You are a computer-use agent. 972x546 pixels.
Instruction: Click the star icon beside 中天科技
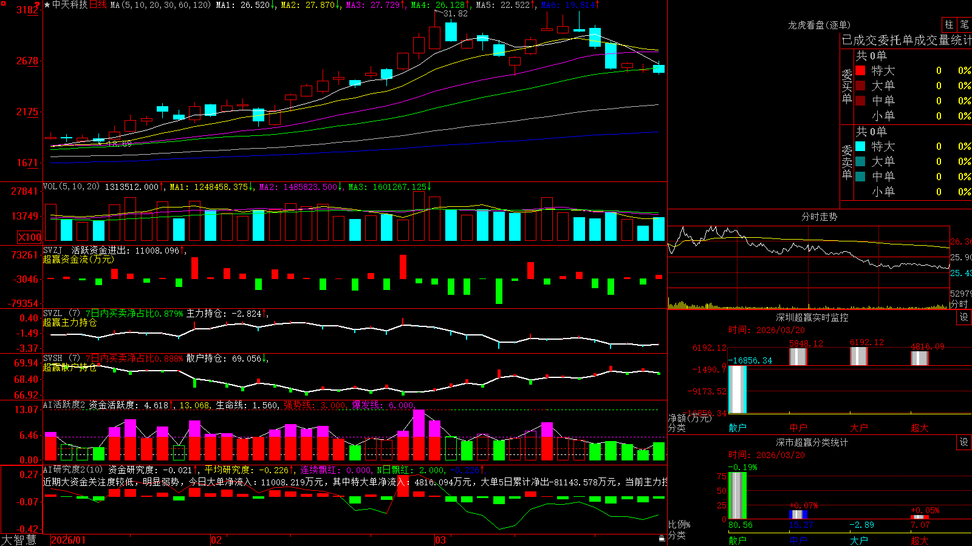tap(47, 5)
